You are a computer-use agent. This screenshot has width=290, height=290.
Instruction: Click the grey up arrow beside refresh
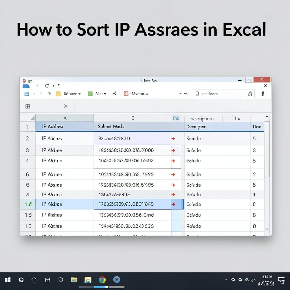[38, 86]
